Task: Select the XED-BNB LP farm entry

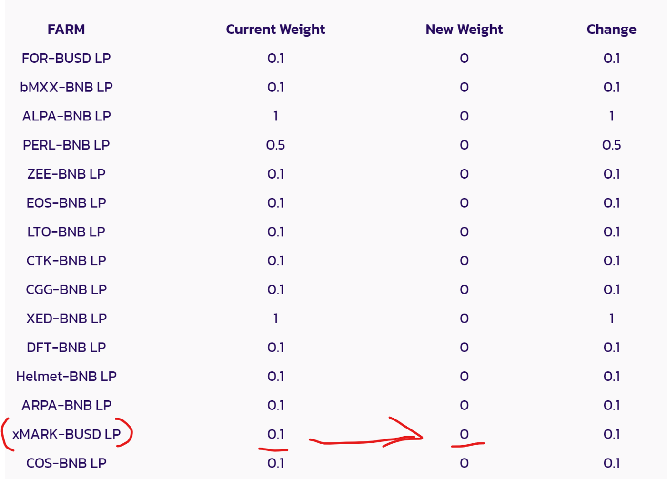Action: pos(66,319)
